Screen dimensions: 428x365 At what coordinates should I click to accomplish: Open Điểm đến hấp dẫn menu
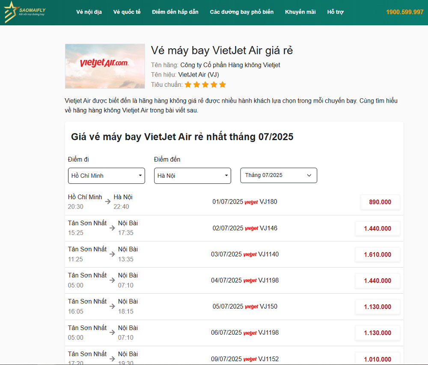point(175,12)
